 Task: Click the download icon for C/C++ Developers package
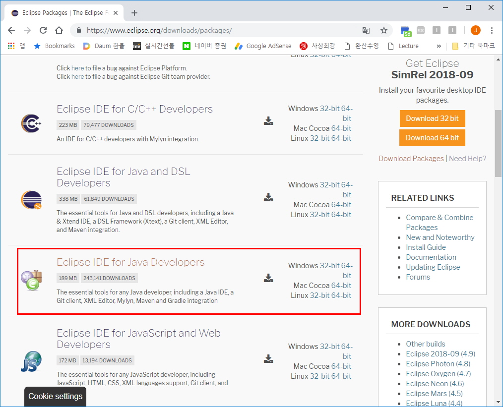268,121
